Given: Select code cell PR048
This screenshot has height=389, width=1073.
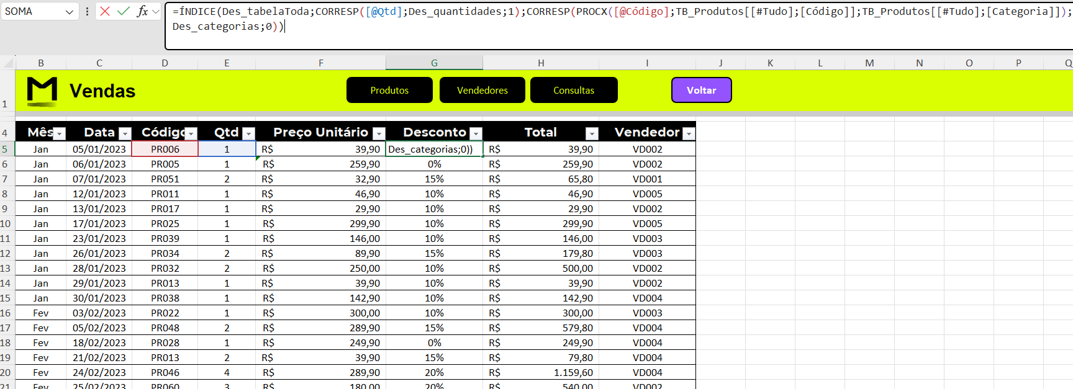Looking at the screenshot, I should click(x=165, y=328).
